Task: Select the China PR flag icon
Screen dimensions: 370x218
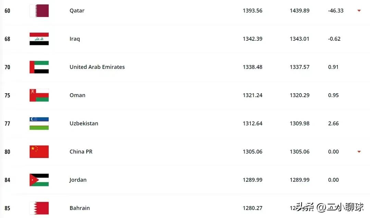Action: point(39,152)
